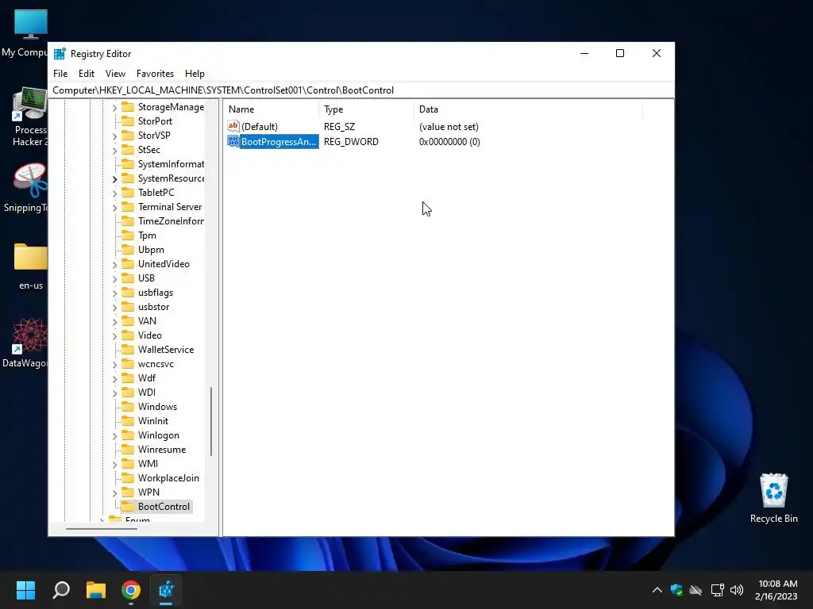Select the Ubpm folder icon
This screenshot has width=813, height=609.
(128, 250)
